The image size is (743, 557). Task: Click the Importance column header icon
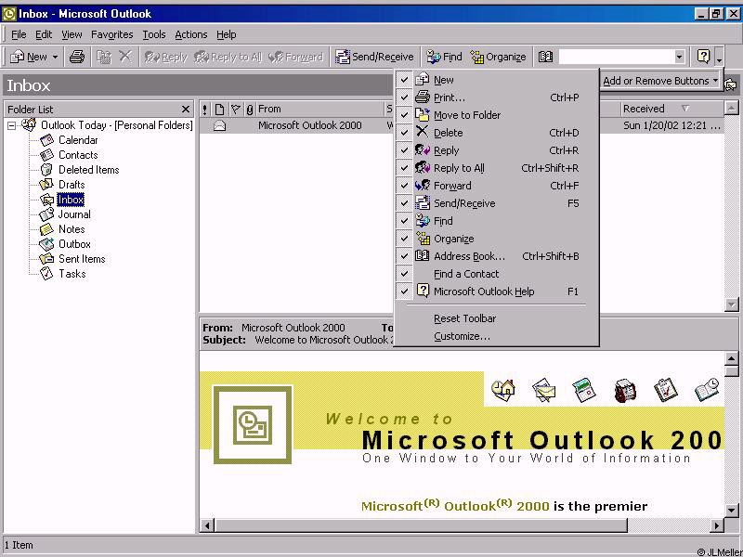pos(204,110)
